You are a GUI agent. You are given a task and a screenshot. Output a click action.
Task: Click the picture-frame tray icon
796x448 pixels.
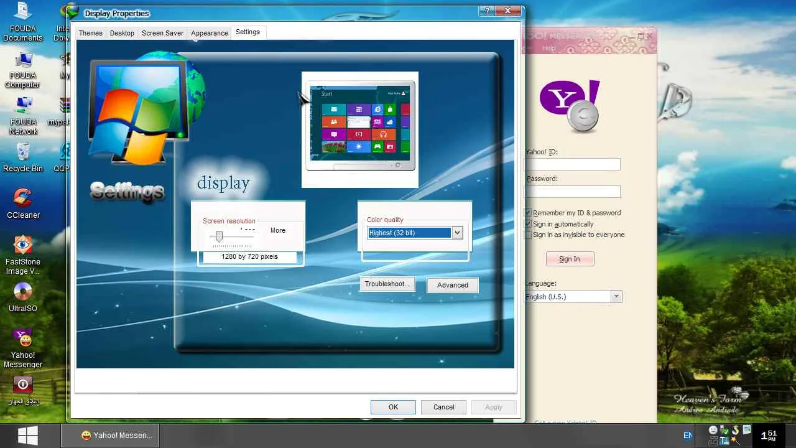click(747, 430)
